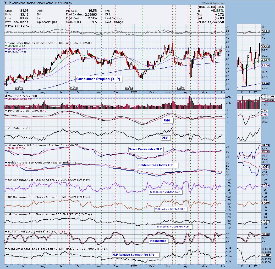Click the Mkt Cap value 16.5B
This screenshot has width=275, height=269.
[x=93, y=11]
